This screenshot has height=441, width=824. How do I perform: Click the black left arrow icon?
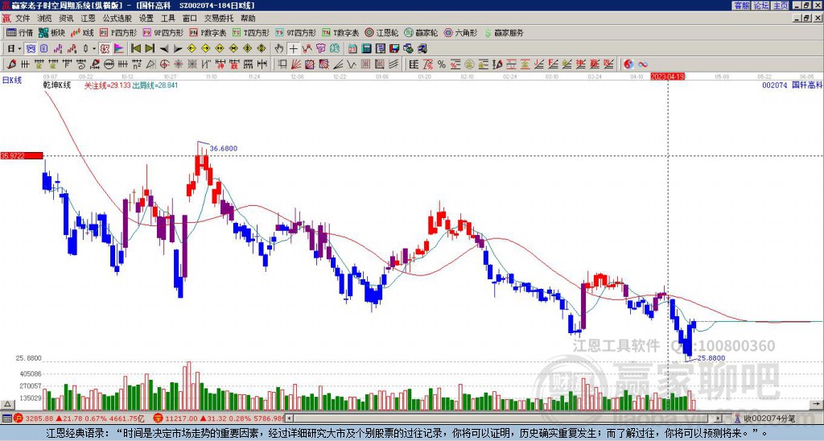(164, 49)
